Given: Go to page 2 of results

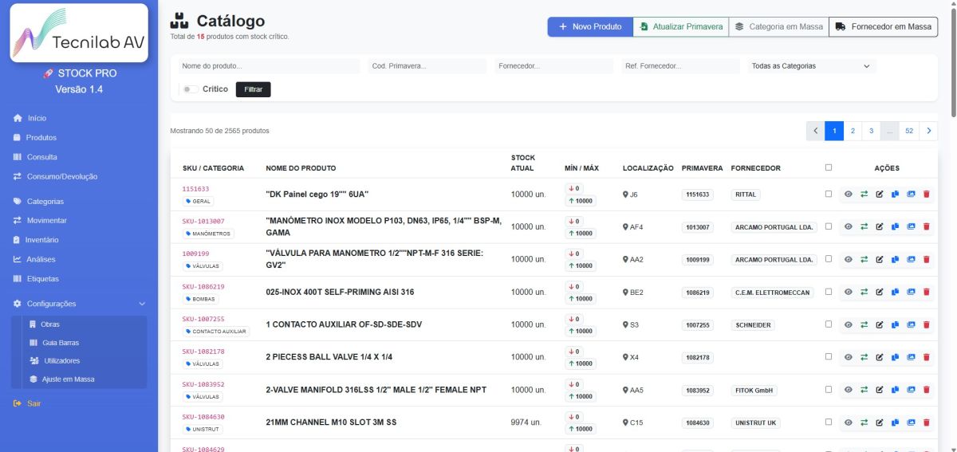Looking at the screenshot, I should pyautogui.click(x=853, y=131).
